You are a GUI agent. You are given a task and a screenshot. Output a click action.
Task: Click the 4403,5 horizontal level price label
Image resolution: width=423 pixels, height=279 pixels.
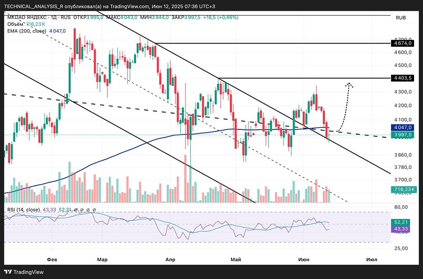[403, 78]
